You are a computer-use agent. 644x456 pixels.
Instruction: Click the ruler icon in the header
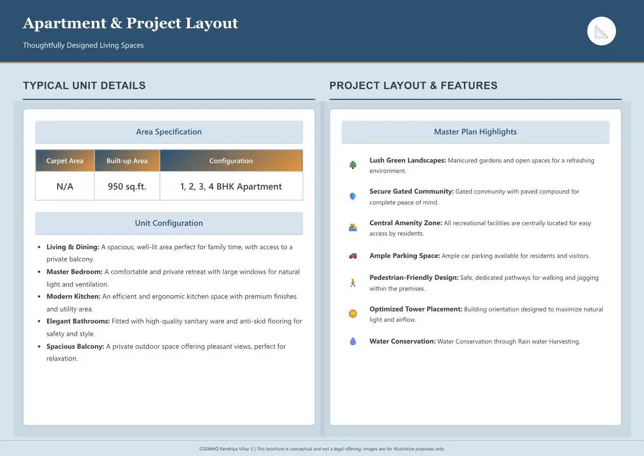tap(602, 31)
